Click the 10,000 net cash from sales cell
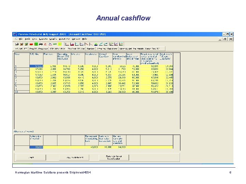 (x=106, y=147)
